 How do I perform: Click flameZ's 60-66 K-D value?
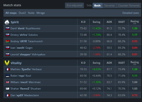pos(83,89)
